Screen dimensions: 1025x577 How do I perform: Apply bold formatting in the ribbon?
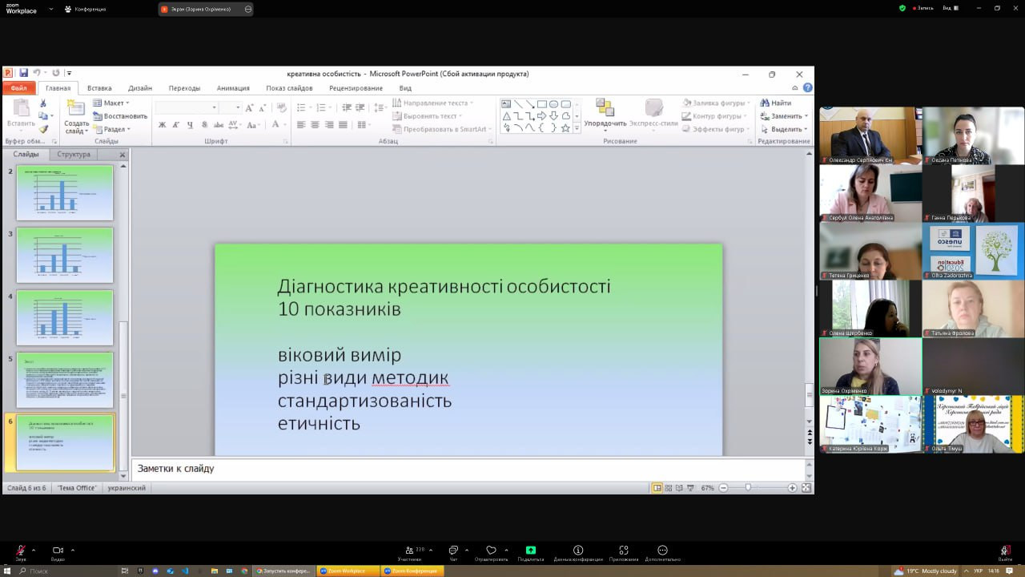tap(162, 125)
